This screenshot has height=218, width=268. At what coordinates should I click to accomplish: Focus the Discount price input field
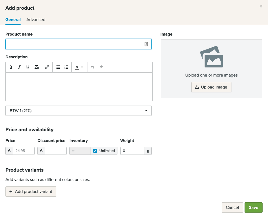click(x=55, y=151)
